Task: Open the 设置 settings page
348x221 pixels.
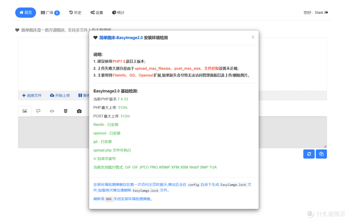Action: [x=97, y=13]
